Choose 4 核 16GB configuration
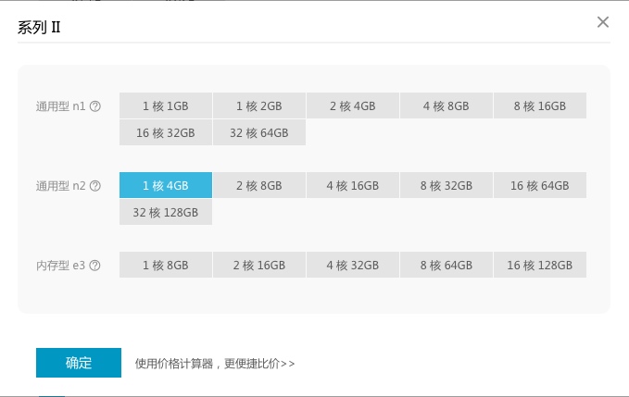629x397 pixels. click(x=353, y=186)
